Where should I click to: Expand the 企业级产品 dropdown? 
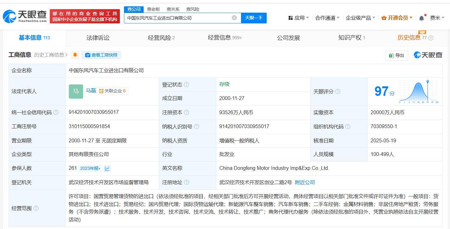(x=361, y=18)
